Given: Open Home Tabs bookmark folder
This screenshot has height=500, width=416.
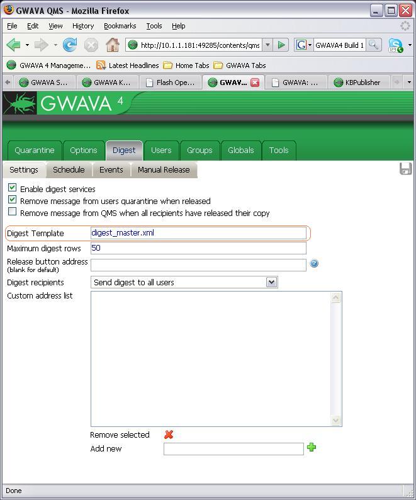Looking at the screenshot, I should [x=186, y=65].
